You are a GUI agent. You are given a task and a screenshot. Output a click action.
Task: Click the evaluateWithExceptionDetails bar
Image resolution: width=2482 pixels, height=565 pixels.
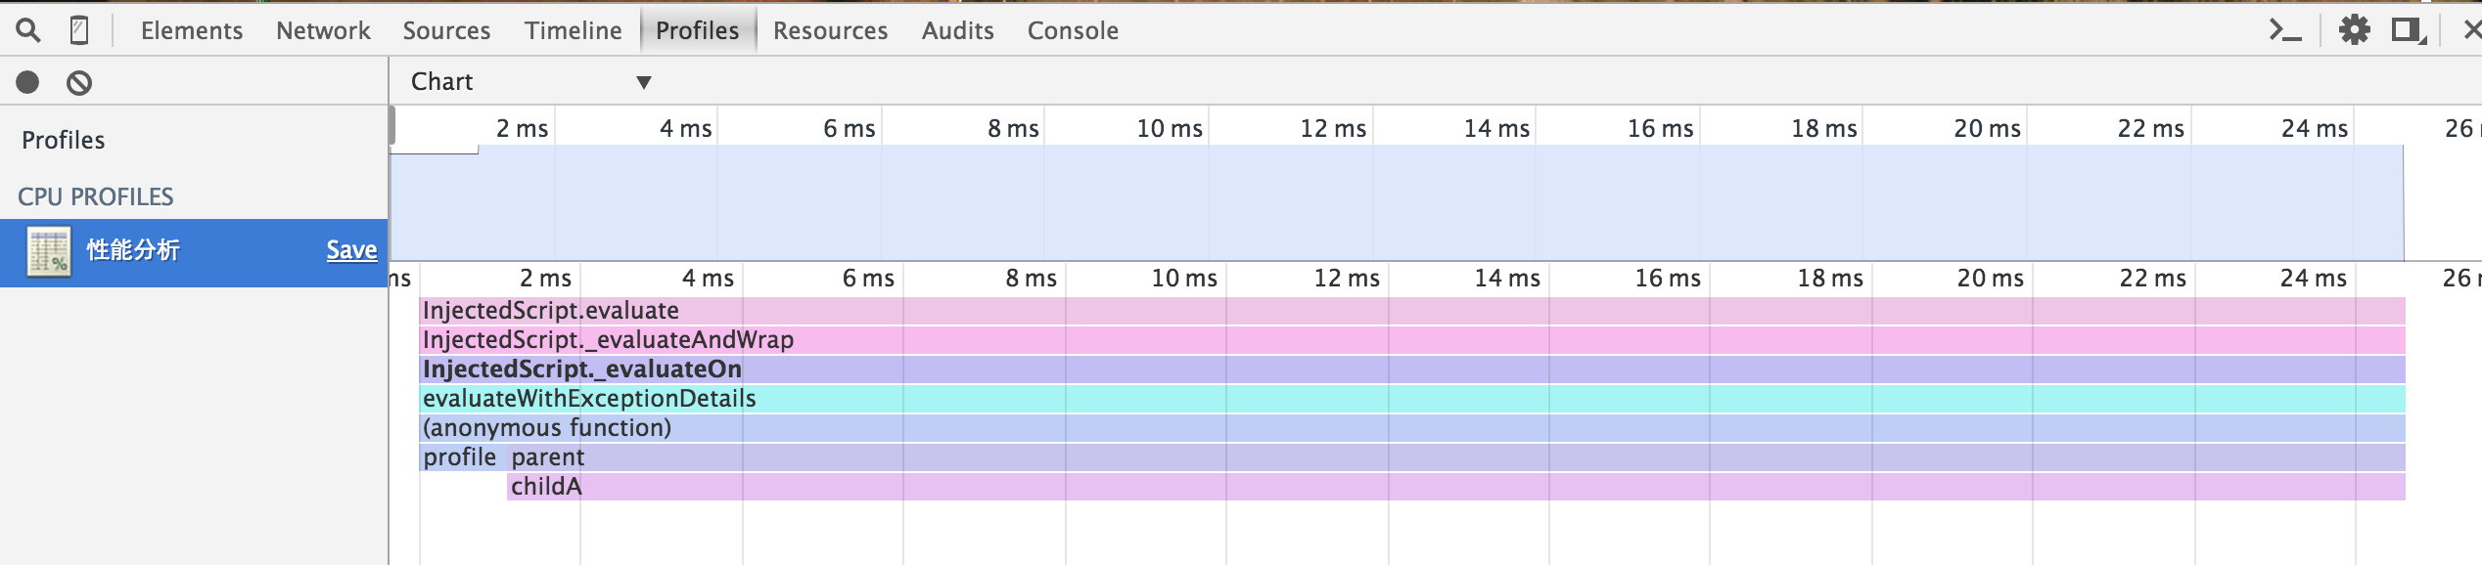[1412, 399]
